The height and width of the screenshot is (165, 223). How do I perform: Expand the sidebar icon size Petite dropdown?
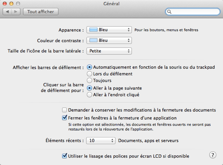[109, 51]
